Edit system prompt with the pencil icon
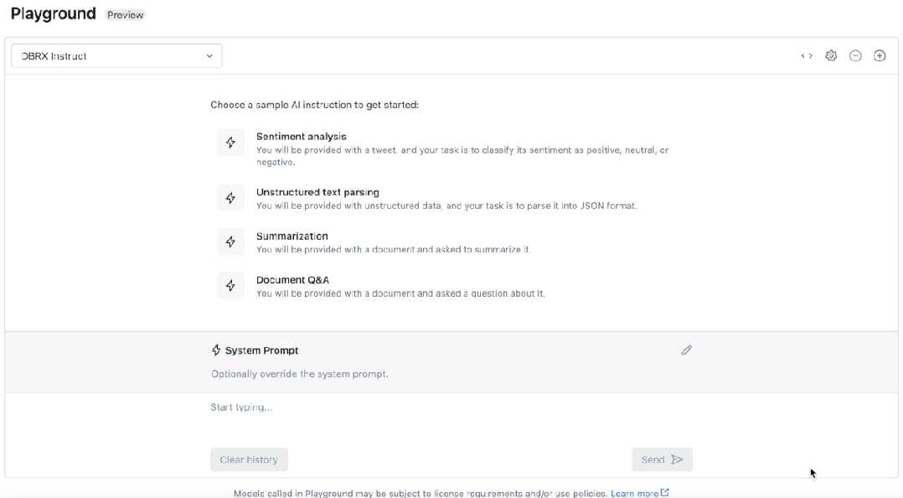 click(687, 350)
